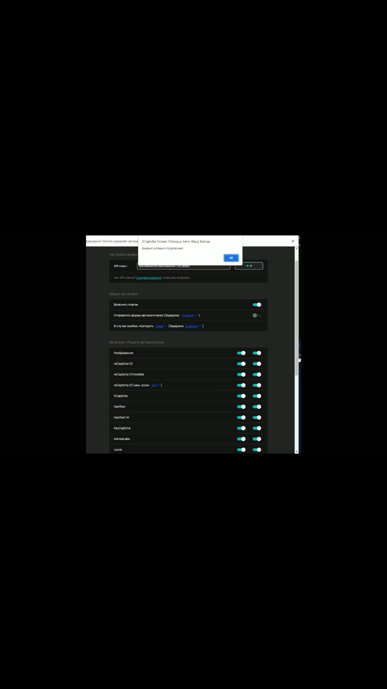Click the page vertical scrollbar thumb
The width and height of the screenshot is (387, 689).
[x=296, y=318]
